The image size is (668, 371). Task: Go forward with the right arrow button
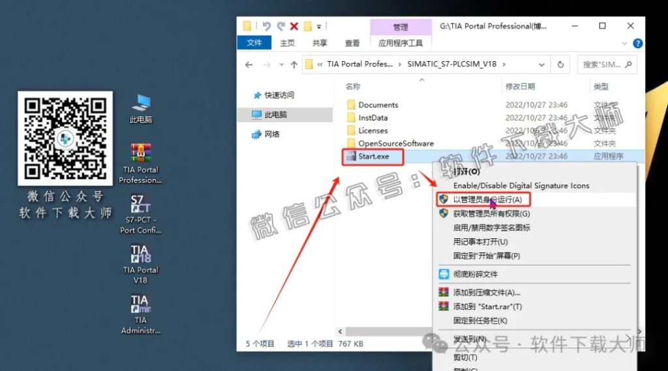pos(267,64)
